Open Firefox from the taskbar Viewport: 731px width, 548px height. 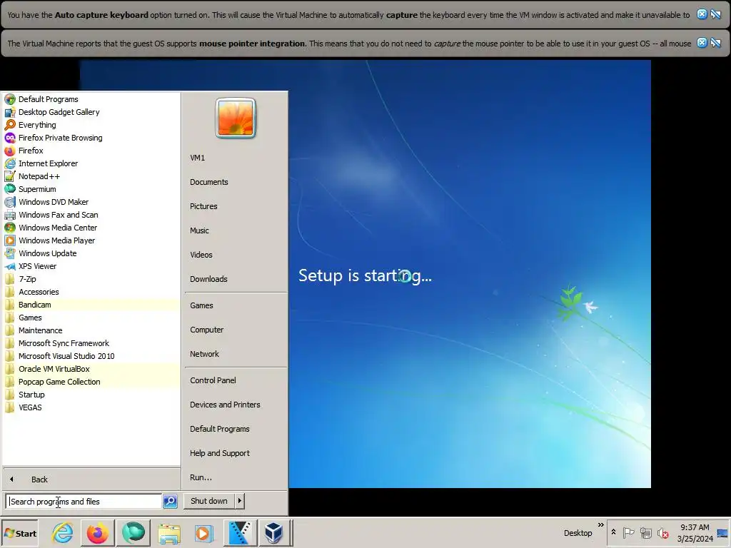[98, 532]
